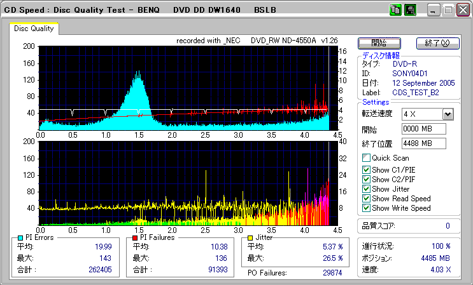Open the 4 X transfer speed dropdown
473x285 pixels.
point(448,114)
